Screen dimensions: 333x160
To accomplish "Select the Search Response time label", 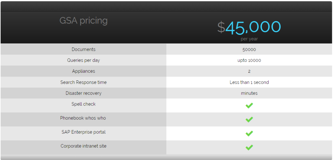I will (x=84, y=82).
